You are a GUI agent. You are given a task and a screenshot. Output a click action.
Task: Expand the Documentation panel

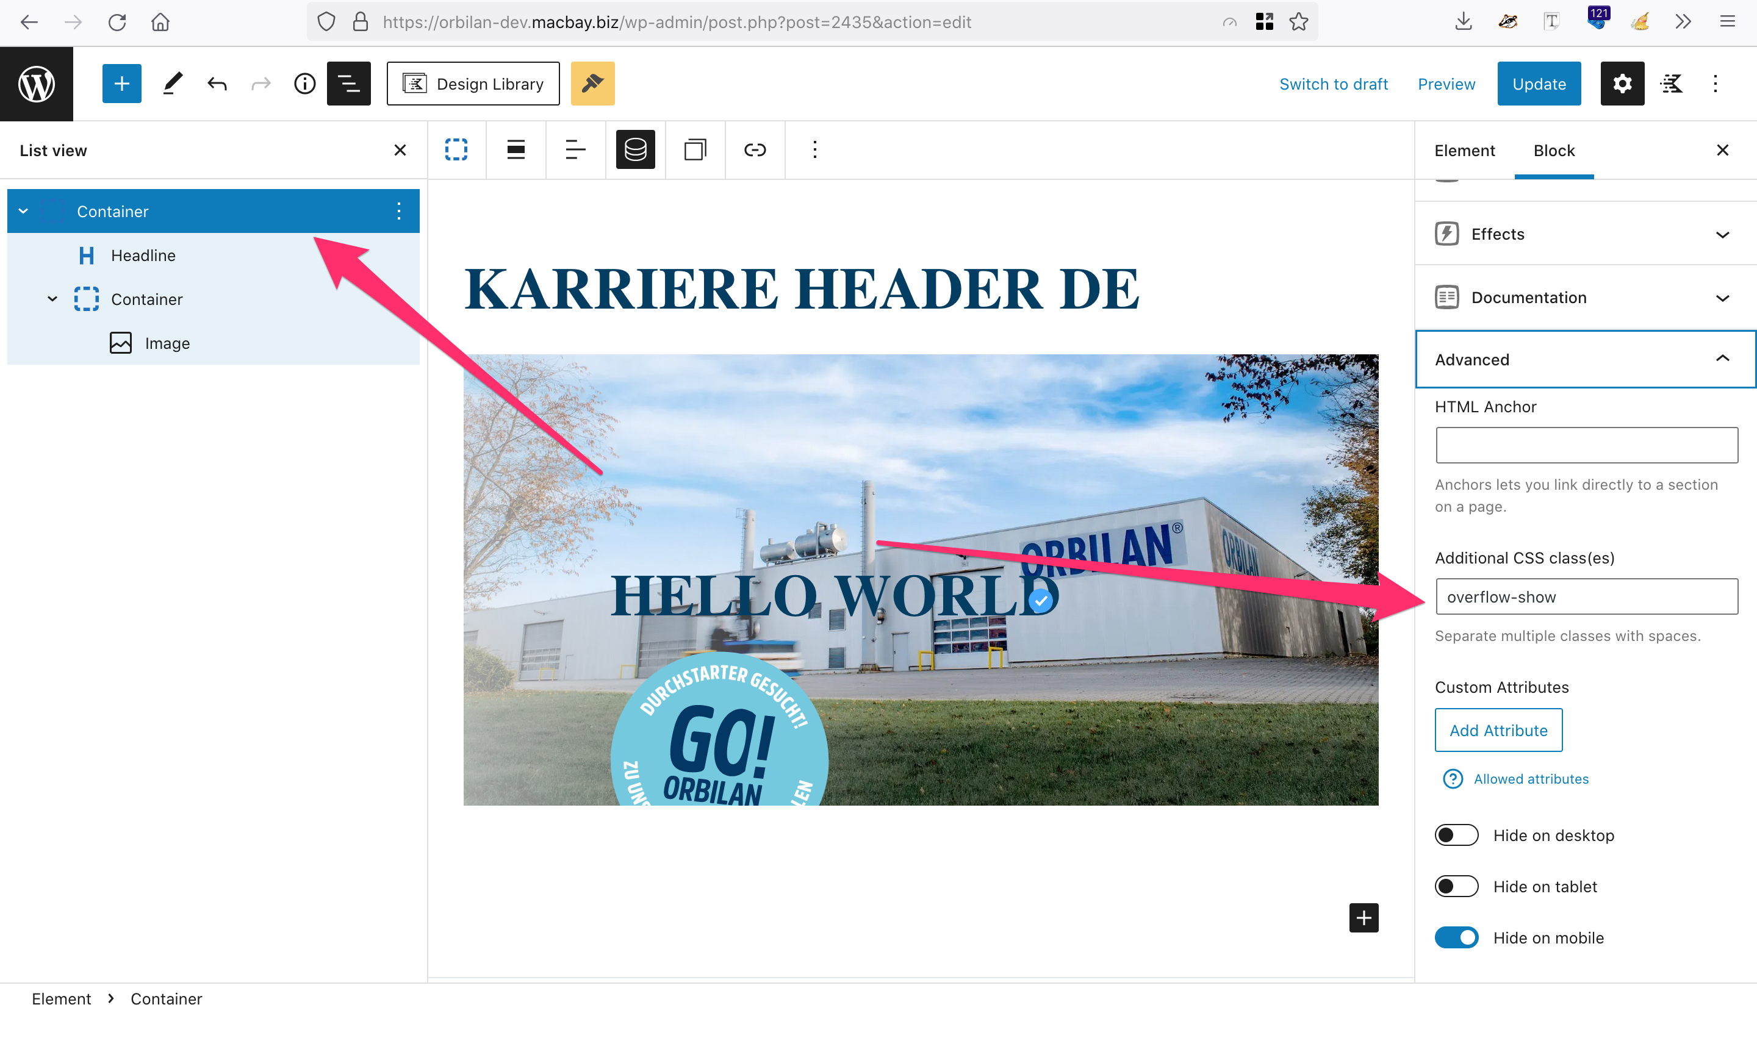pos(1586,297)
